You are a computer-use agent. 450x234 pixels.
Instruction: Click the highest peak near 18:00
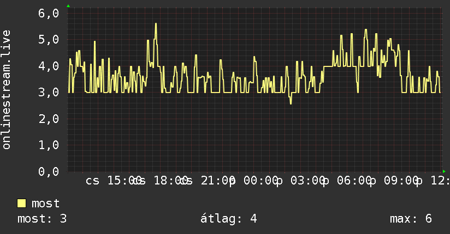(156, 24)
